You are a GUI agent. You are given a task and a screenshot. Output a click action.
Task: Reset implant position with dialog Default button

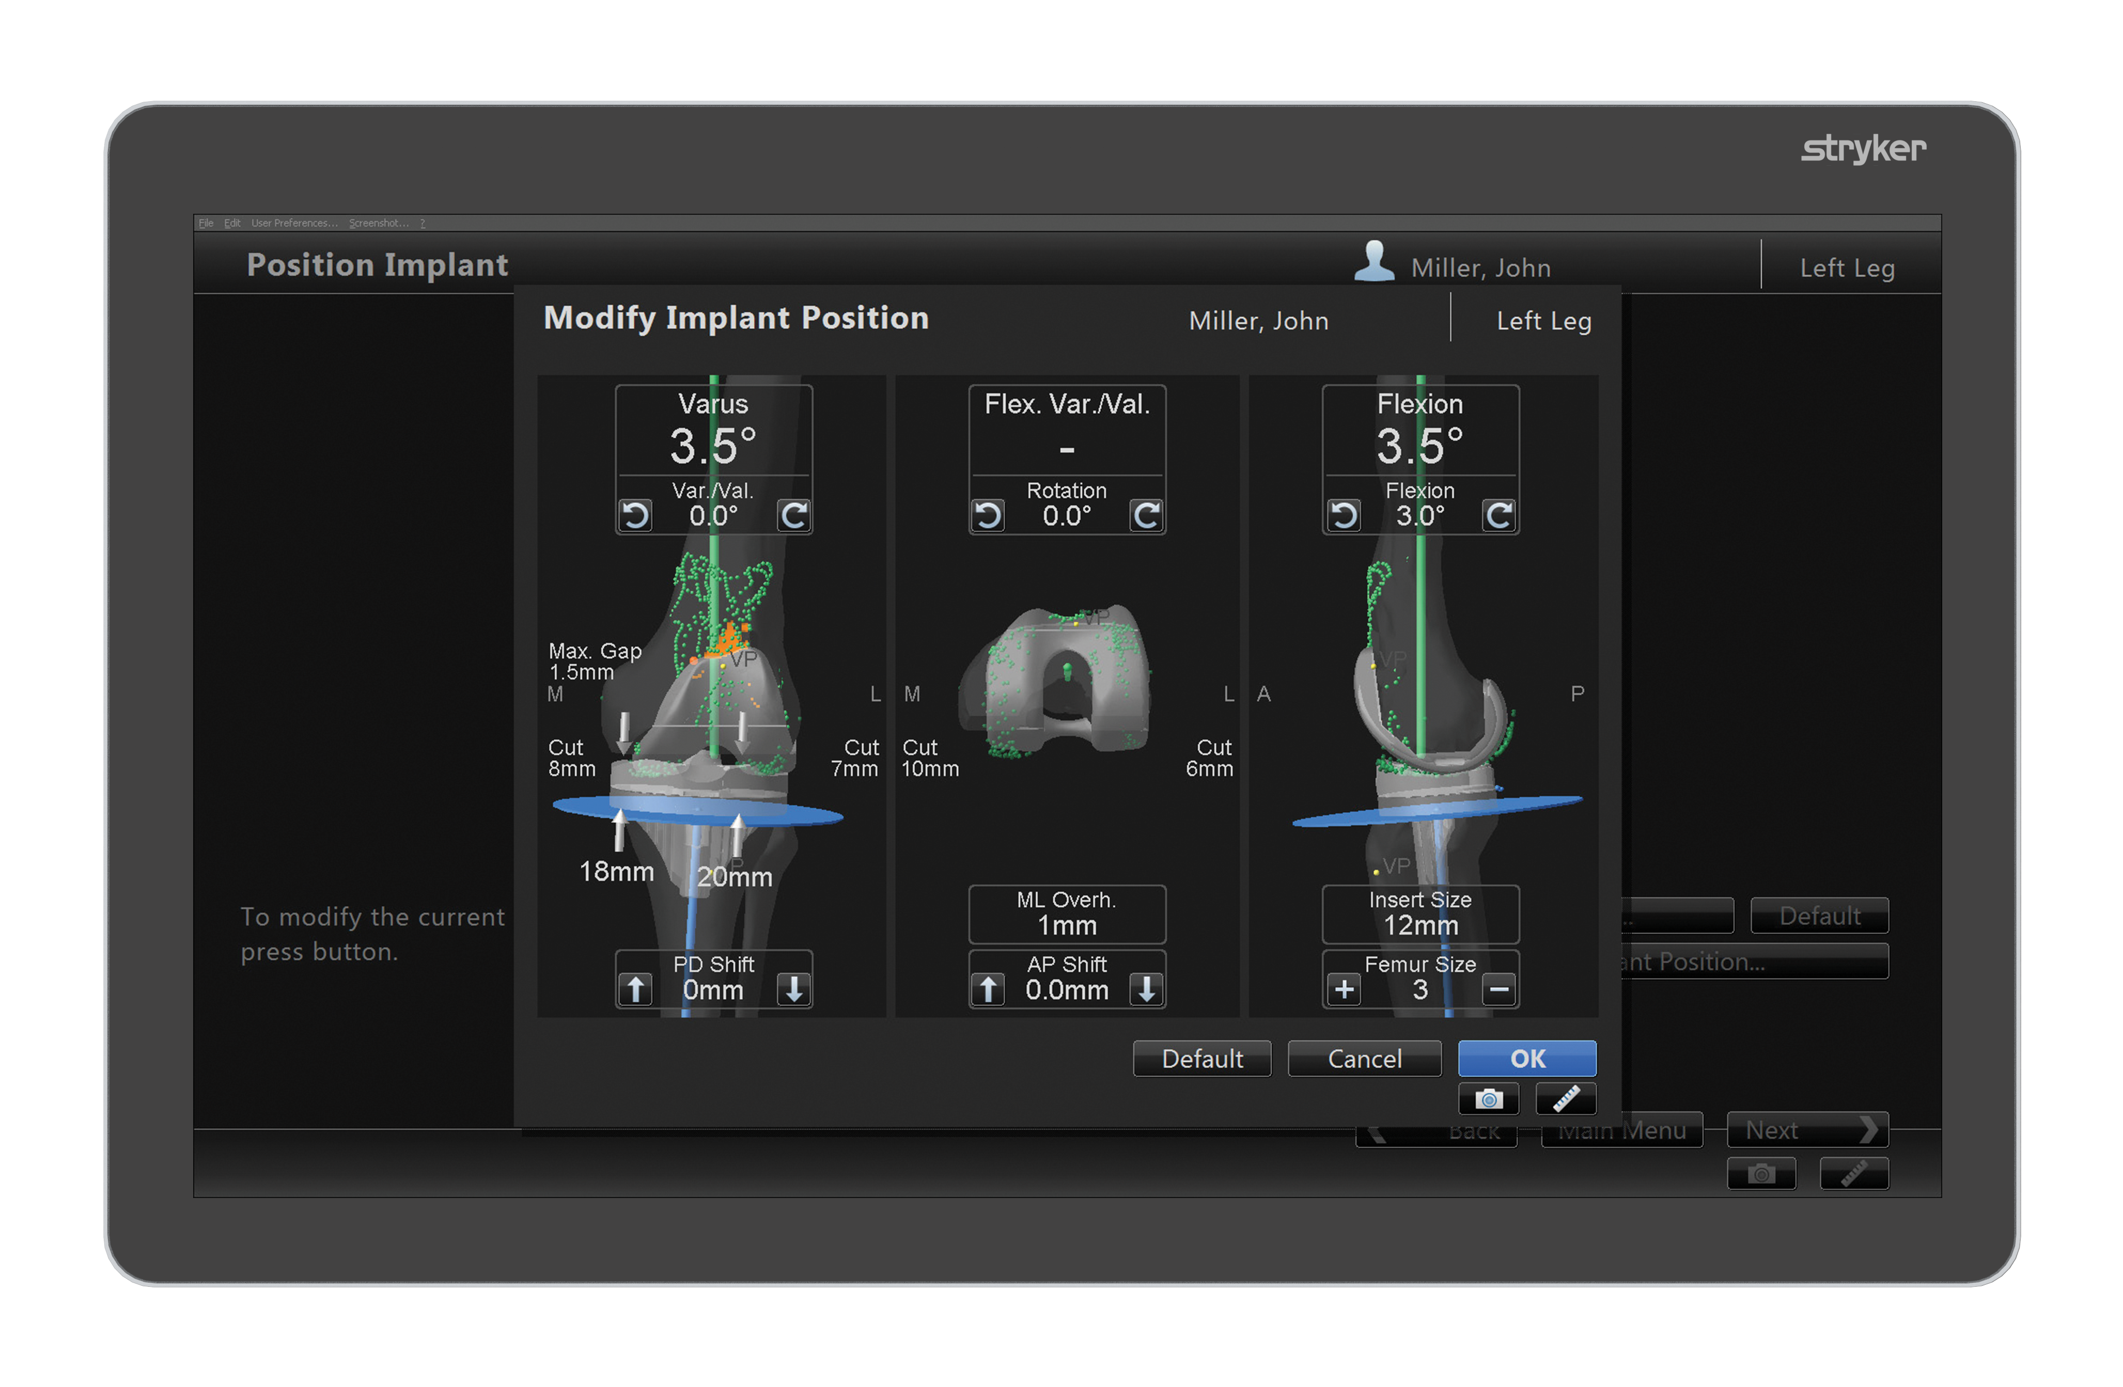tap(1201, 1059)
